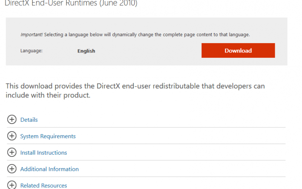
Task: Click plus icon beside Related Resources
Action: coord(12,185)
